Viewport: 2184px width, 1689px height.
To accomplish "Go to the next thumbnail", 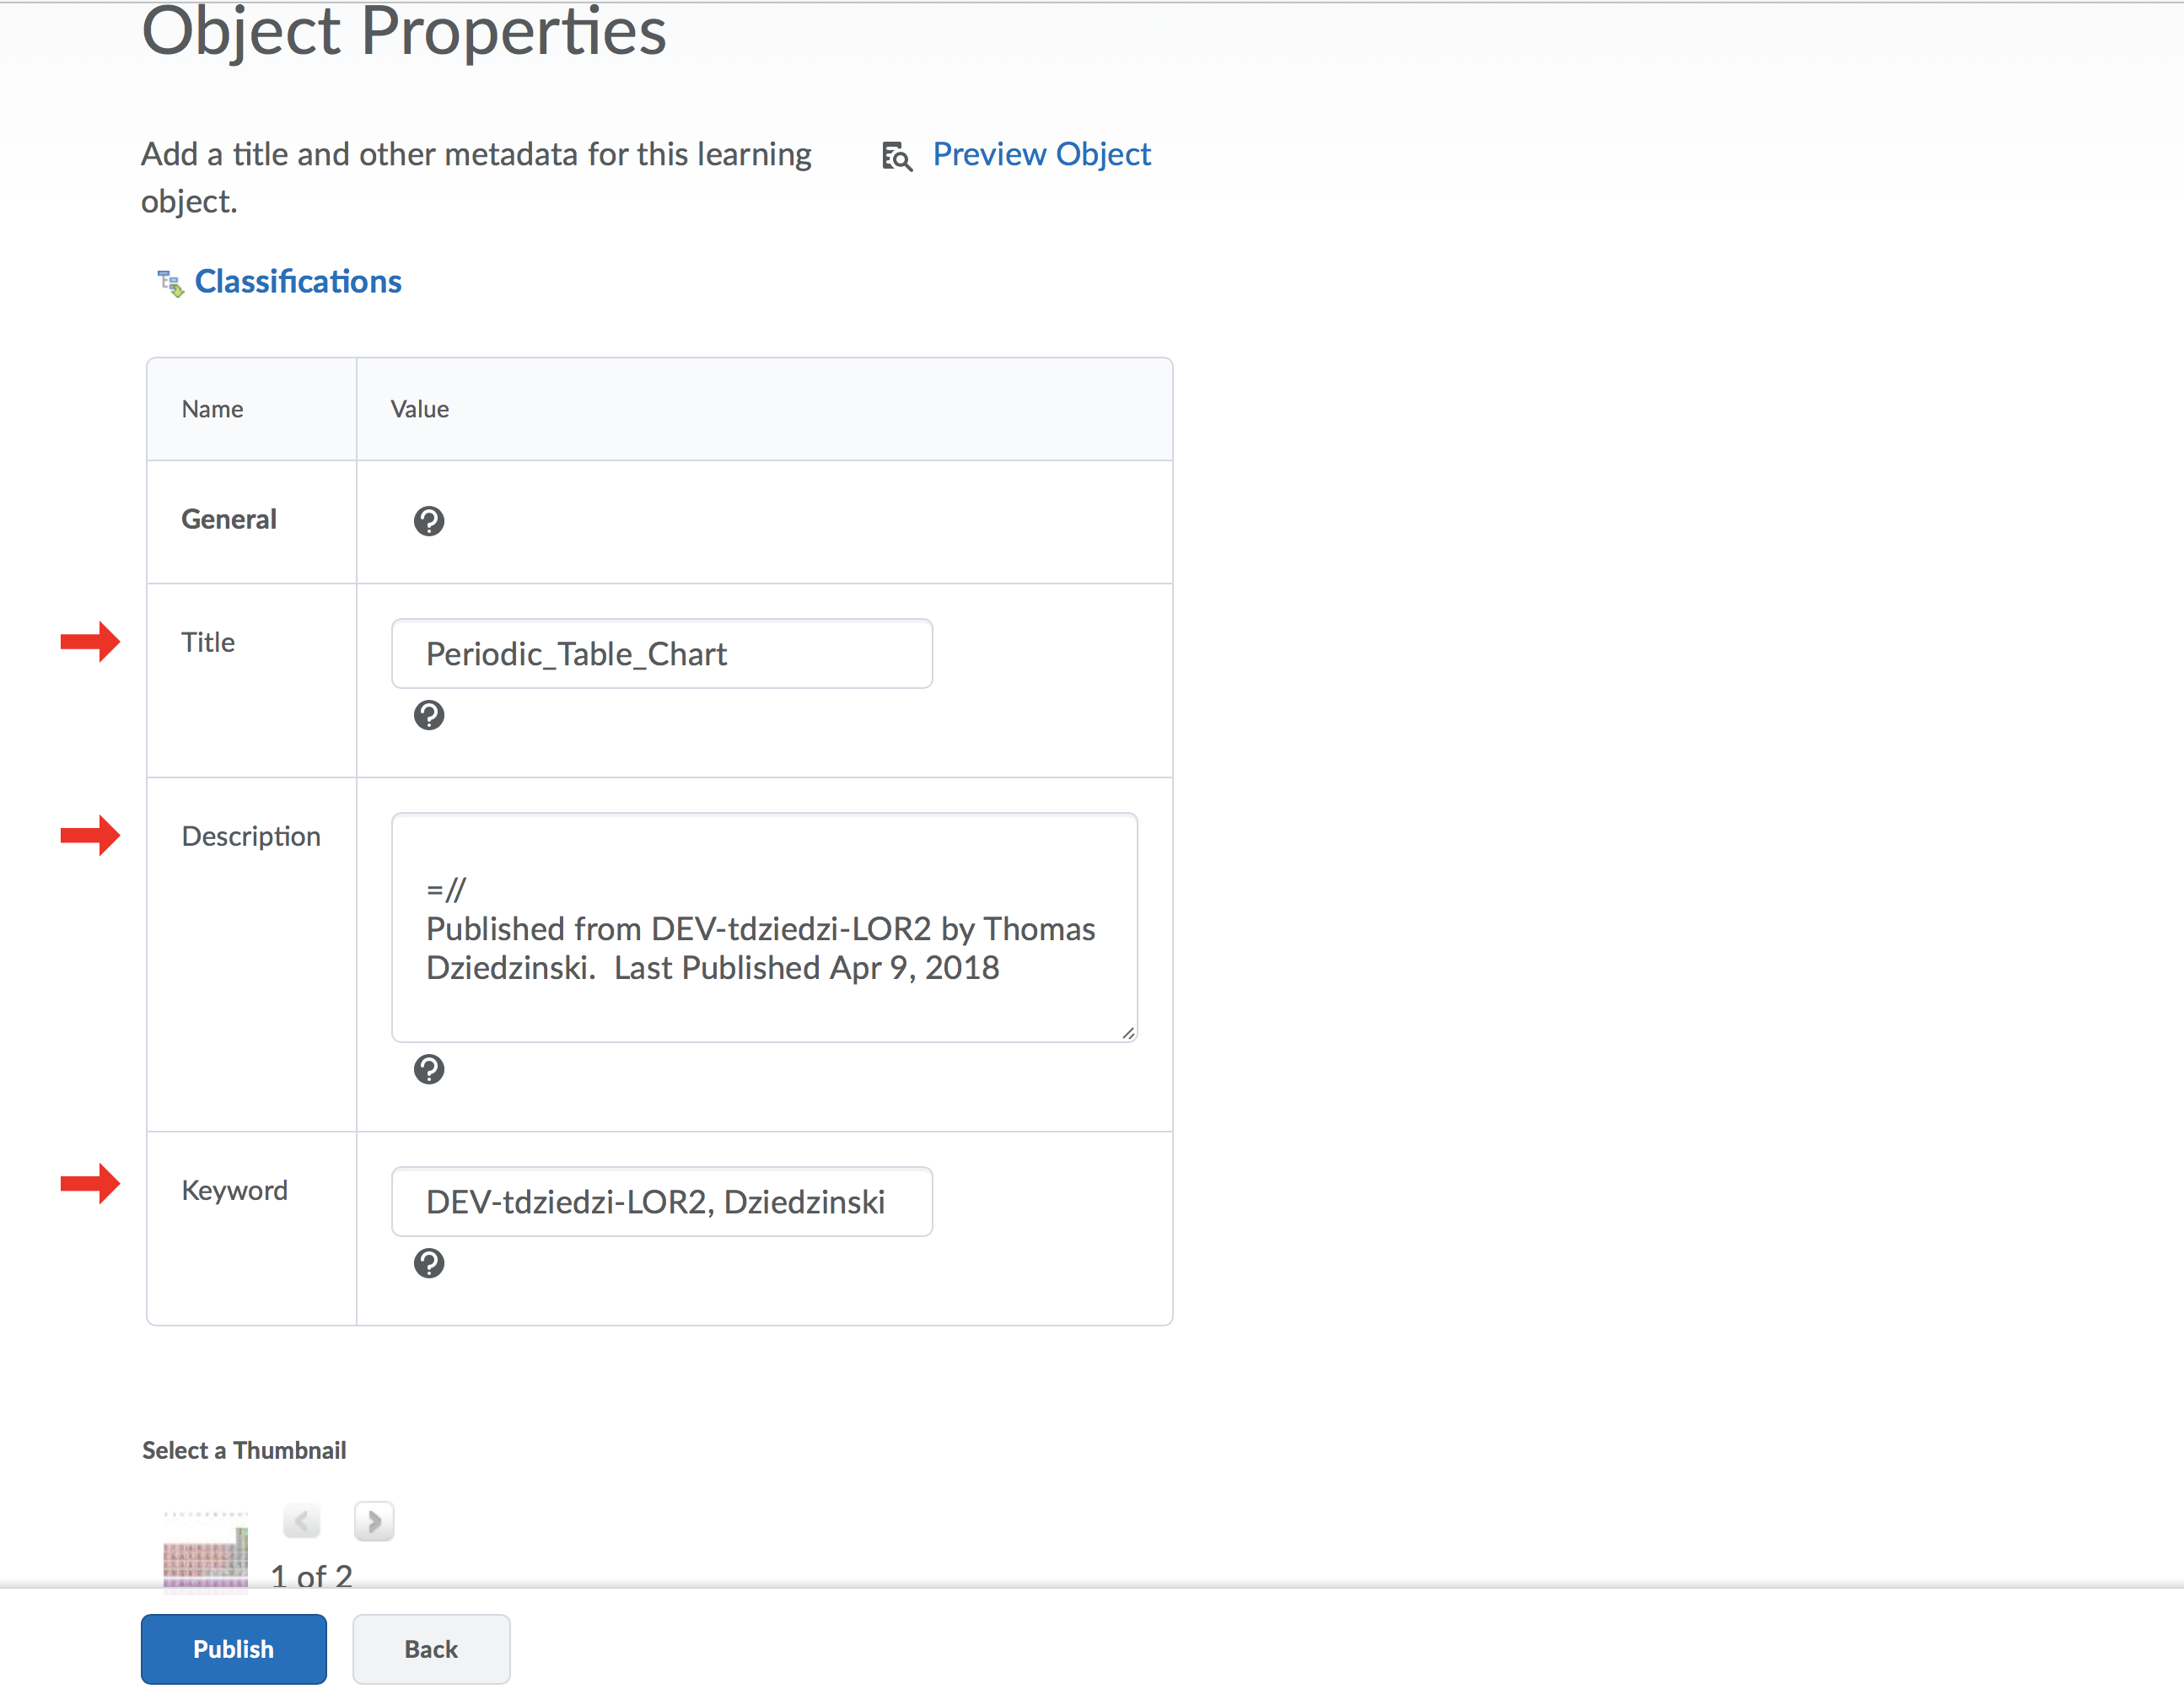I will point(374,1521).
